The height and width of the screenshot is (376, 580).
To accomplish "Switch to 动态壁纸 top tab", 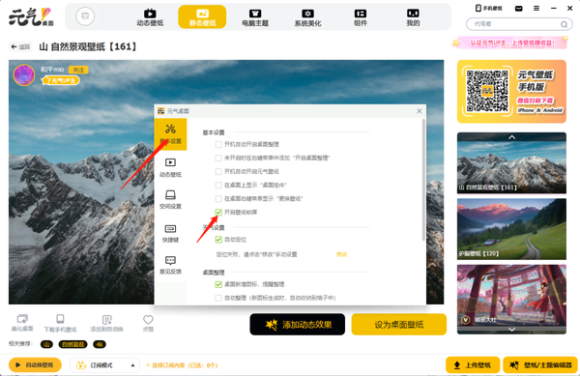I will coord(150,17).
